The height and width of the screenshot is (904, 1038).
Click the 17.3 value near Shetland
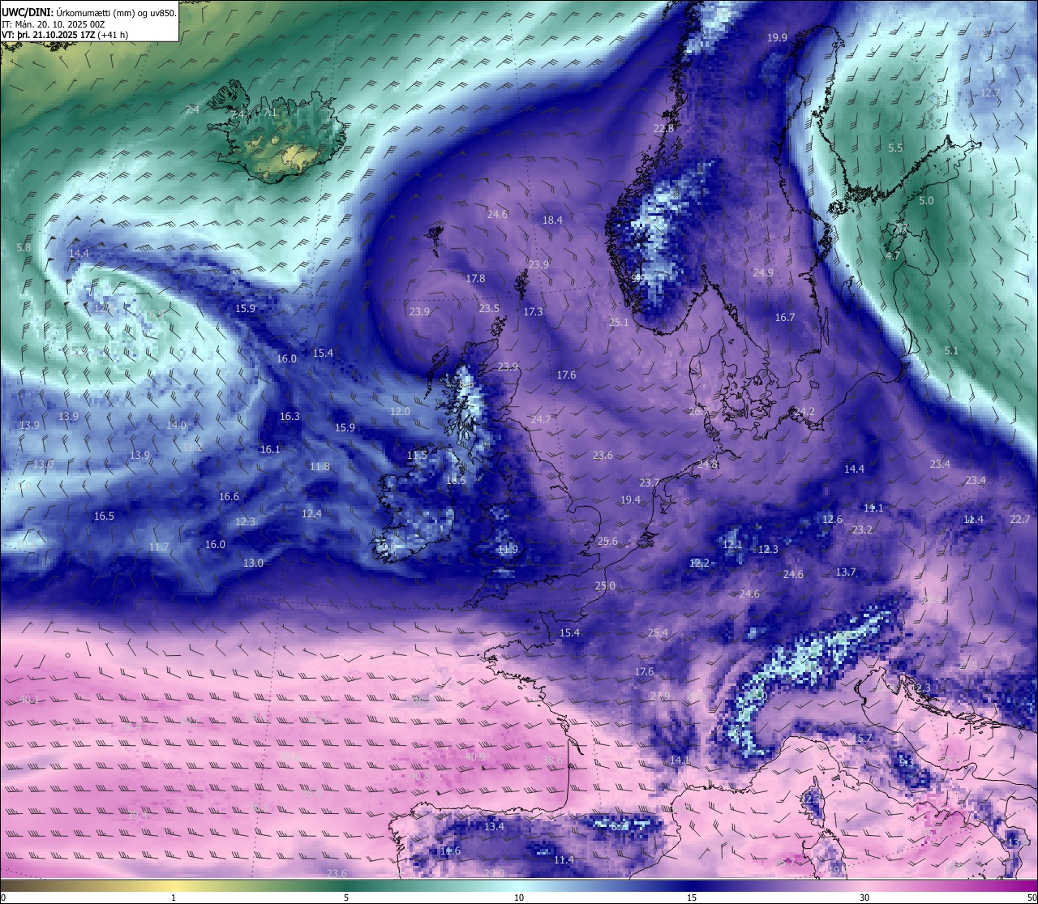click(533, 311)
